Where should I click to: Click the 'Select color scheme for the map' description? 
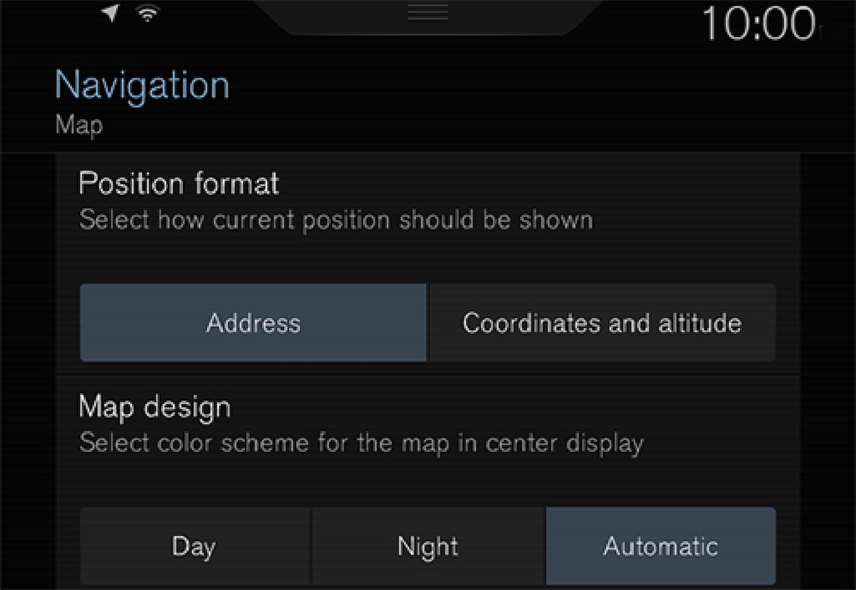point(361,443)
